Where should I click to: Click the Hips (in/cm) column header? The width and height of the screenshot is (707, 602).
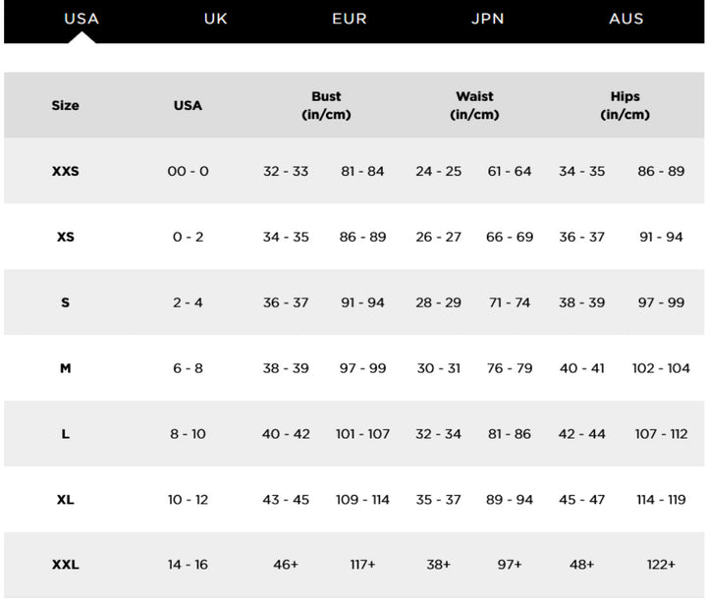tap(625, 105)
